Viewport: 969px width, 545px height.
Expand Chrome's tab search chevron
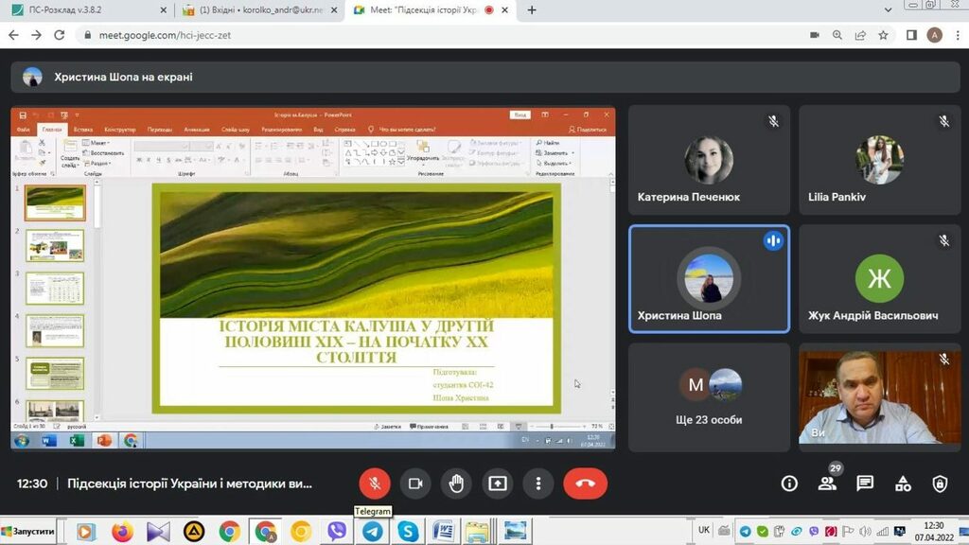(x=888, y=10)
